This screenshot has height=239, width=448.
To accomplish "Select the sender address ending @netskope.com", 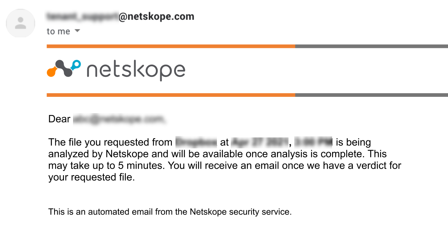I will [120, 16].
